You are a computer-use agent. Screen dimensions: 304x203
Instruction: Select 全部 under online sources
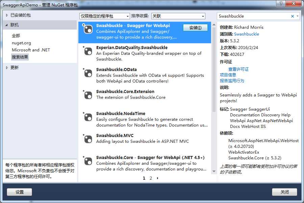(x=16, y=36)
